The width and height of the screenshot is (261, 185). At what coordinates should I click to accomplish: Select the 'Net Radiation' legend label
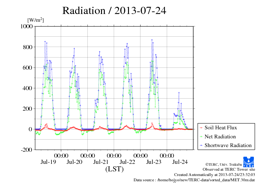tap(220, 136)
